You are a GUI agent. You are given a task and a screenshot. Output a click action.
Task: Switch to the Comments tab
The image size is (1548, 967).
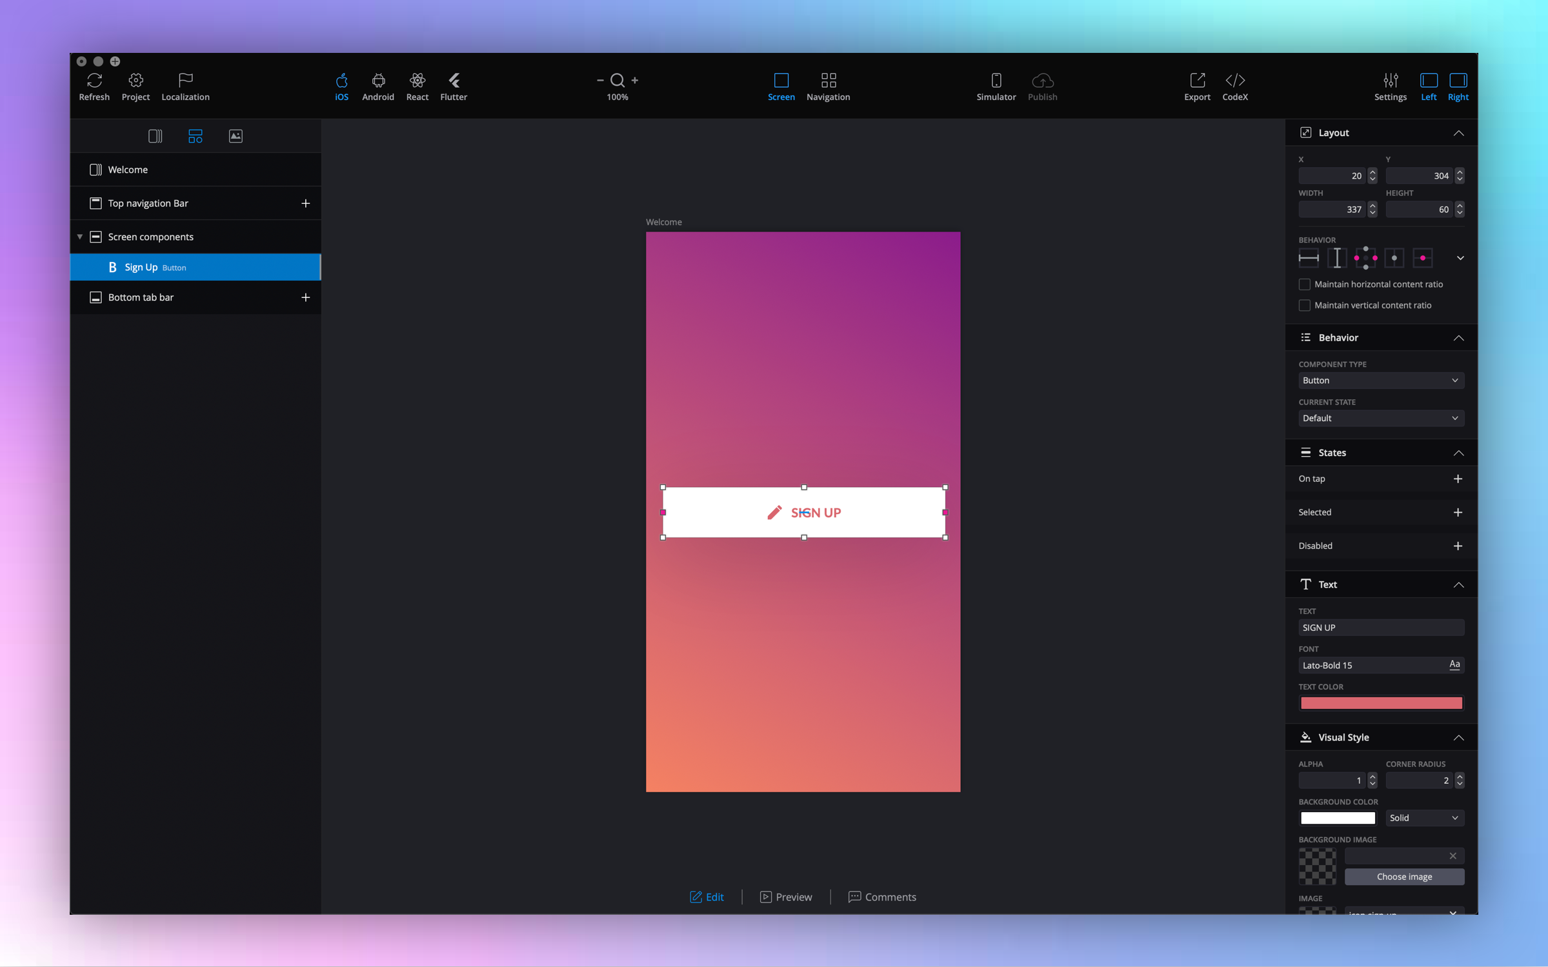pos(882,897)
